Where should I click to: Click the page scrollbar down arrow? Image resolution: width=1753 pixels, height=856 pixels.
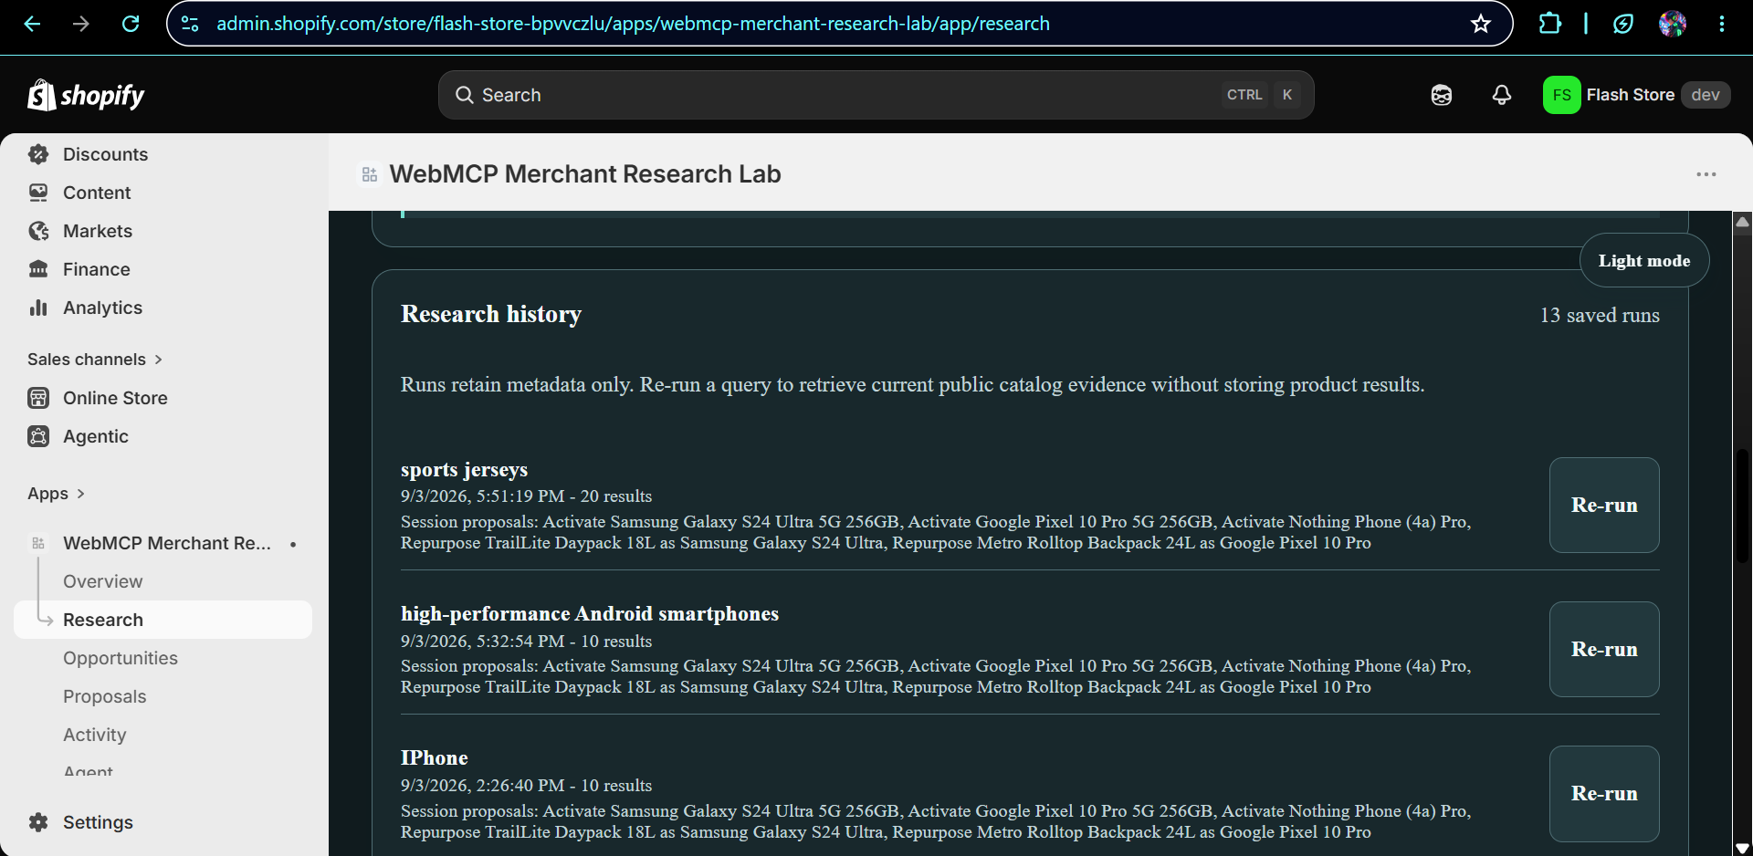[1742, 849]
